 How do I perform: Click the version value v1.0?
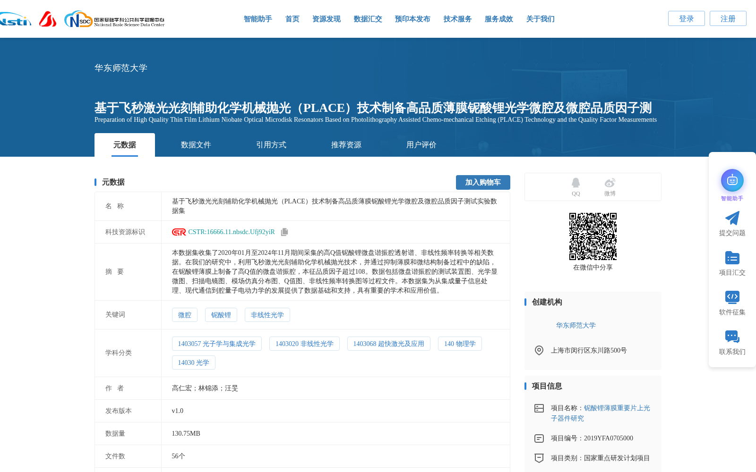pos(178,411)
